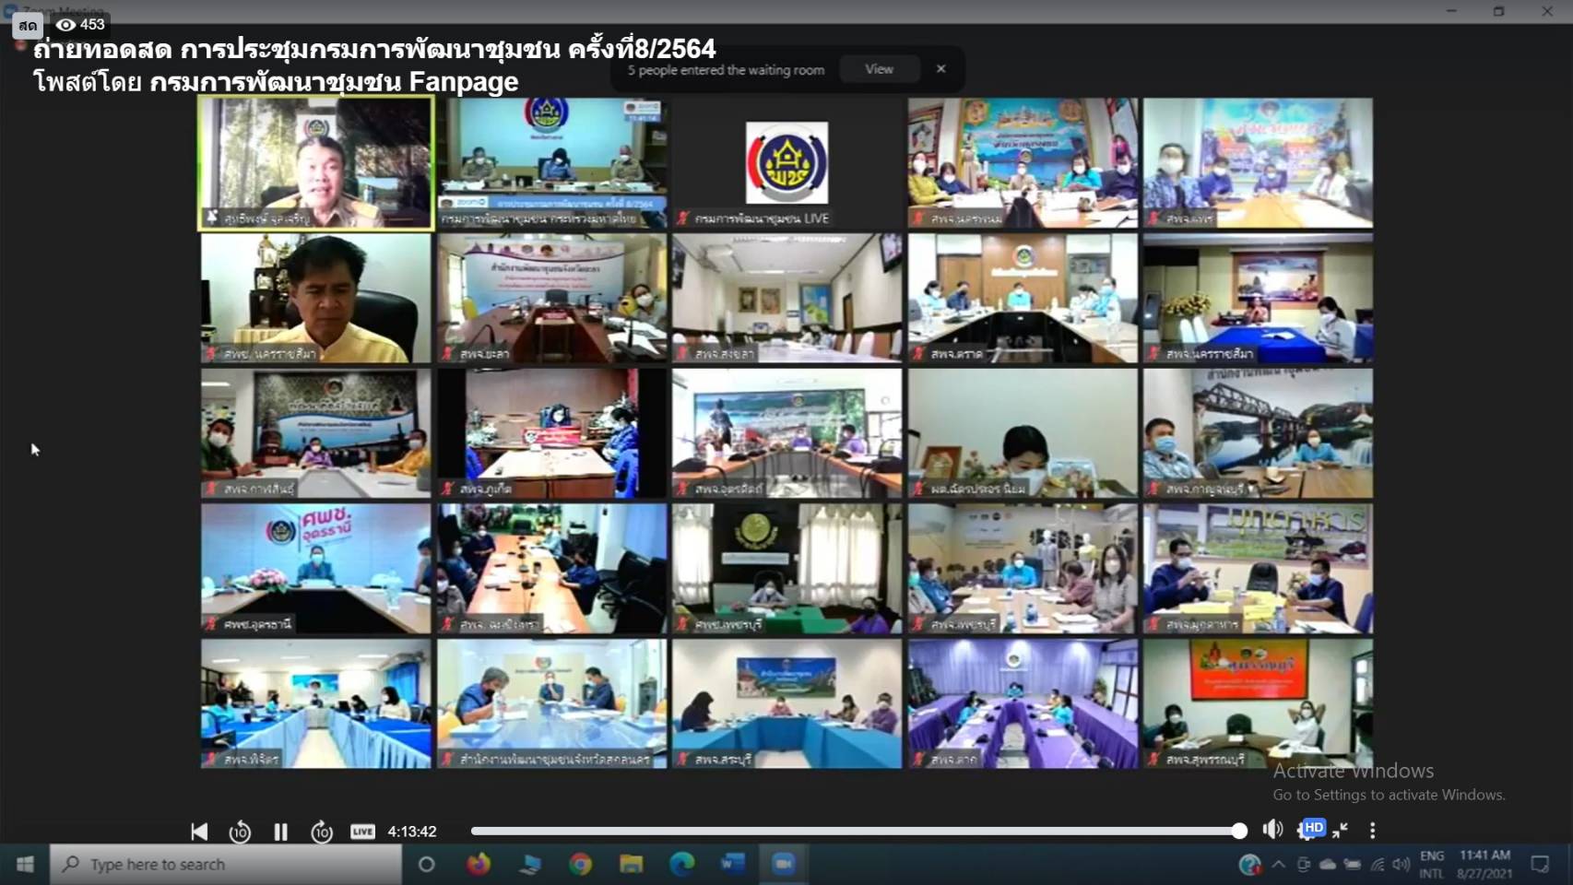Image resolution: width=1573 pixels, height=885 pixels.
Task: Click the red สด live badge
Action: (28, 25)
